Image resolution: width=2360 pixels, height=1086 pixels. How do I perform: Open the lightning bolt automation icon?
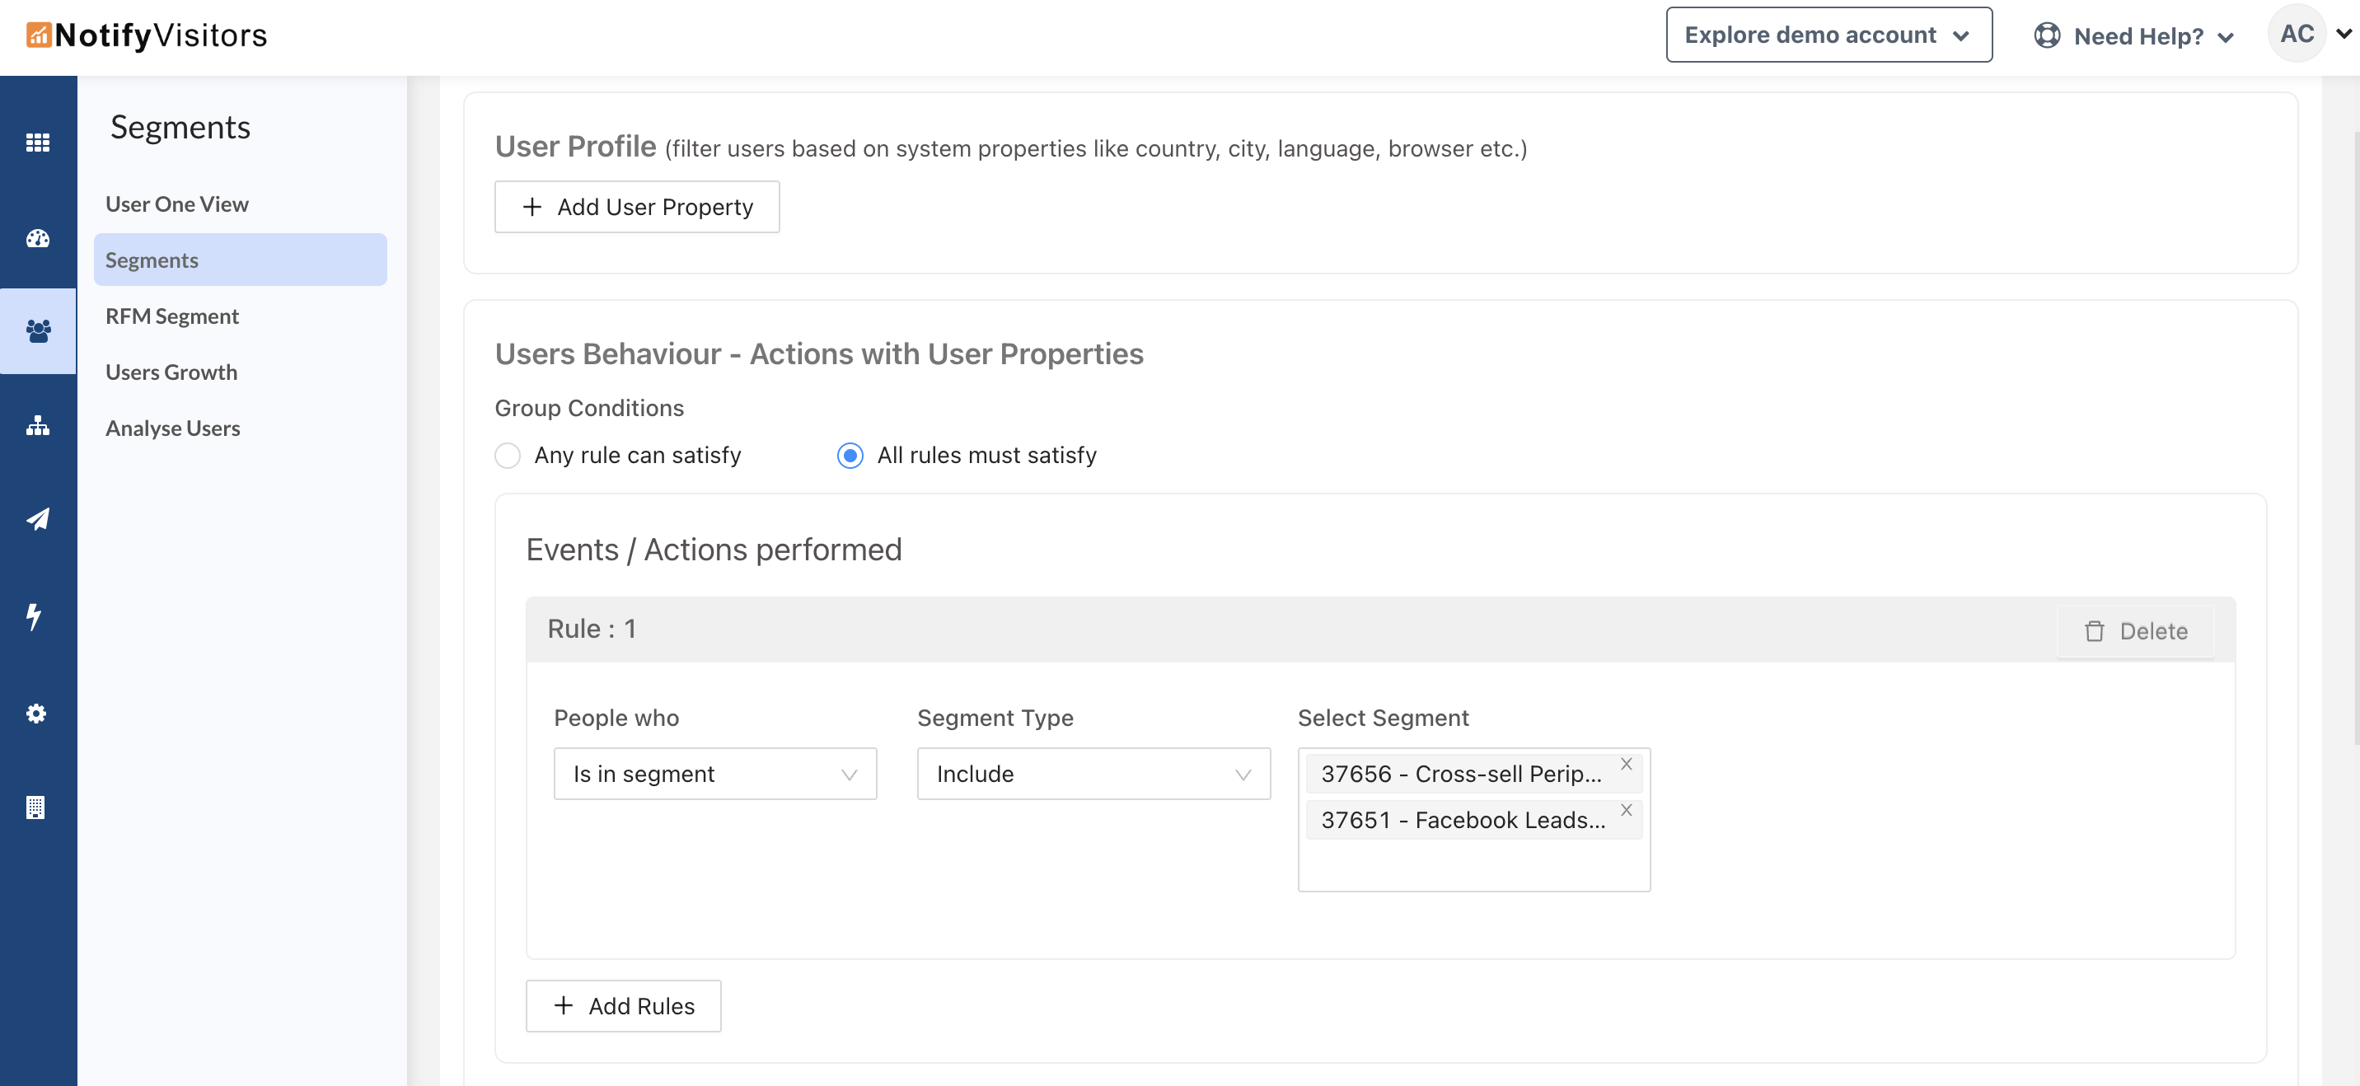coord(35,616)
